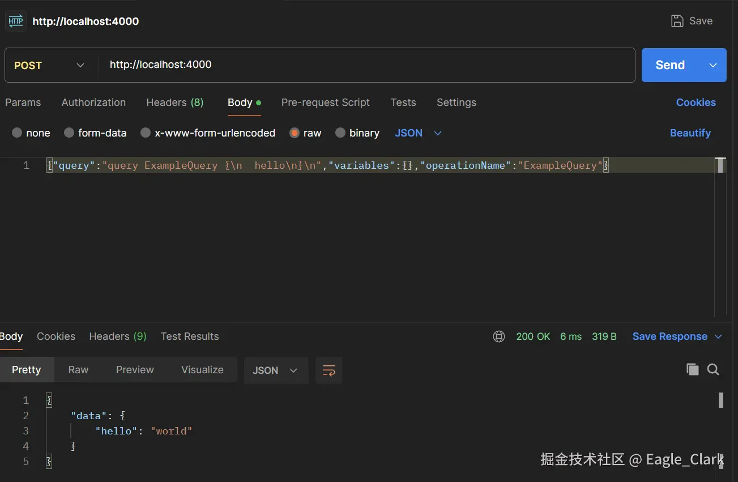Toggle word wrap icon in response toolbar
This screenshot has width=738, height=482.
329,370
